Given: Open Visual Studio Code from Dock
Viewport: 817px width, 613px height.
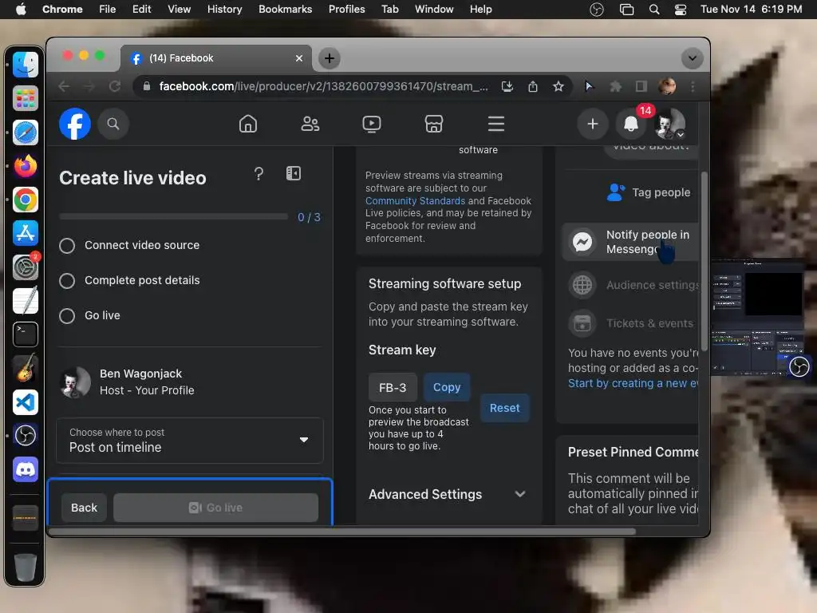Looking at the screenshot, I should pos(26,402).
